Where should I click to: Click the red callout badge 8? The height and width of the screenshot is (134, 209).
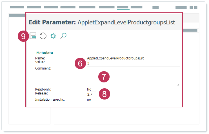pos(104,94)
